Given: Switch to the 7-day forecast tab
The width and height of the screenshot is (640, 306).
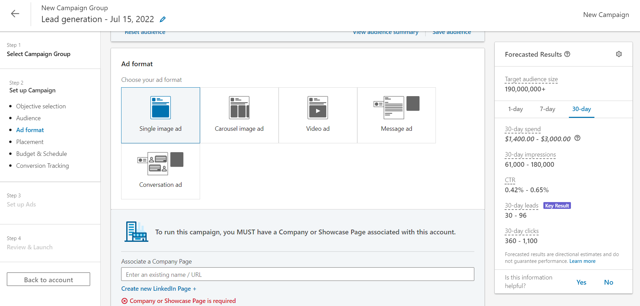Looking at the screenshot, I should [547, 109].
